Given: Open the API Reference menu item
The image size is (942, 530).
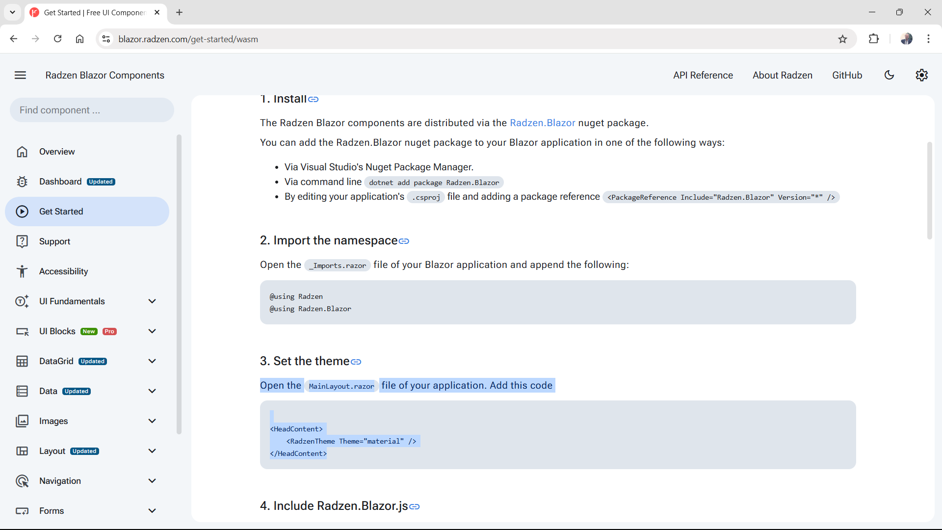Looking at the screenshot, I should (703, 75).
